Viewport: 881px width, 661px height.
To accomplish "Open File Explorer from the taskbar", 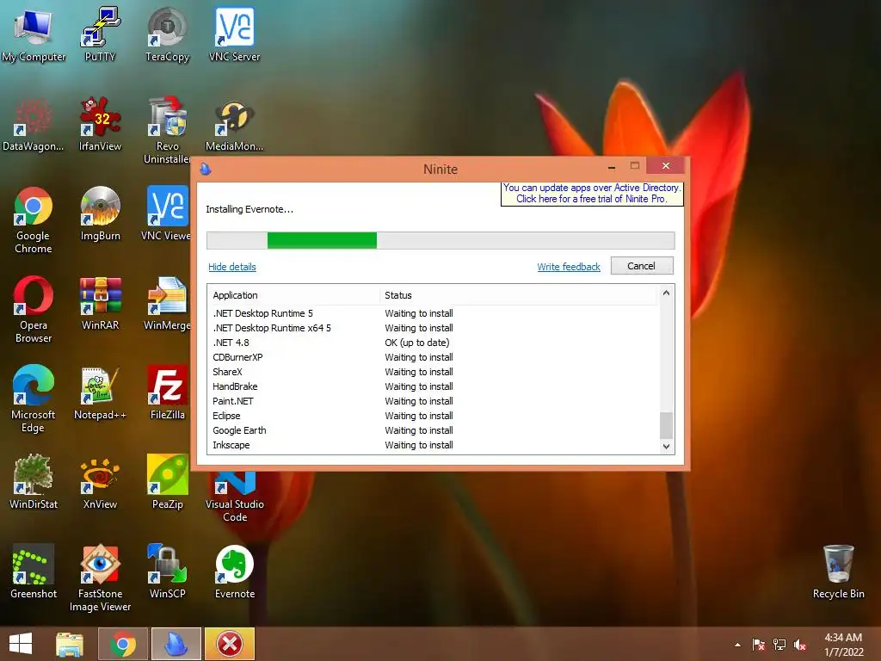I will click(70, 644).
